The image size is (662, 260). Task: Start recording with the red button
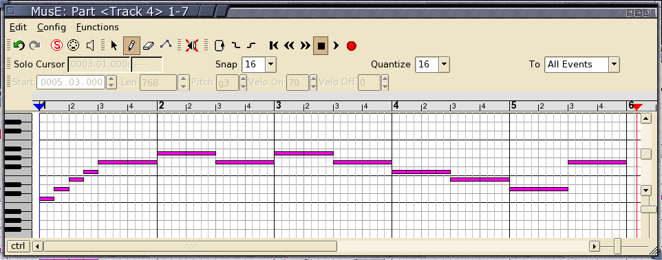(351, 45)
